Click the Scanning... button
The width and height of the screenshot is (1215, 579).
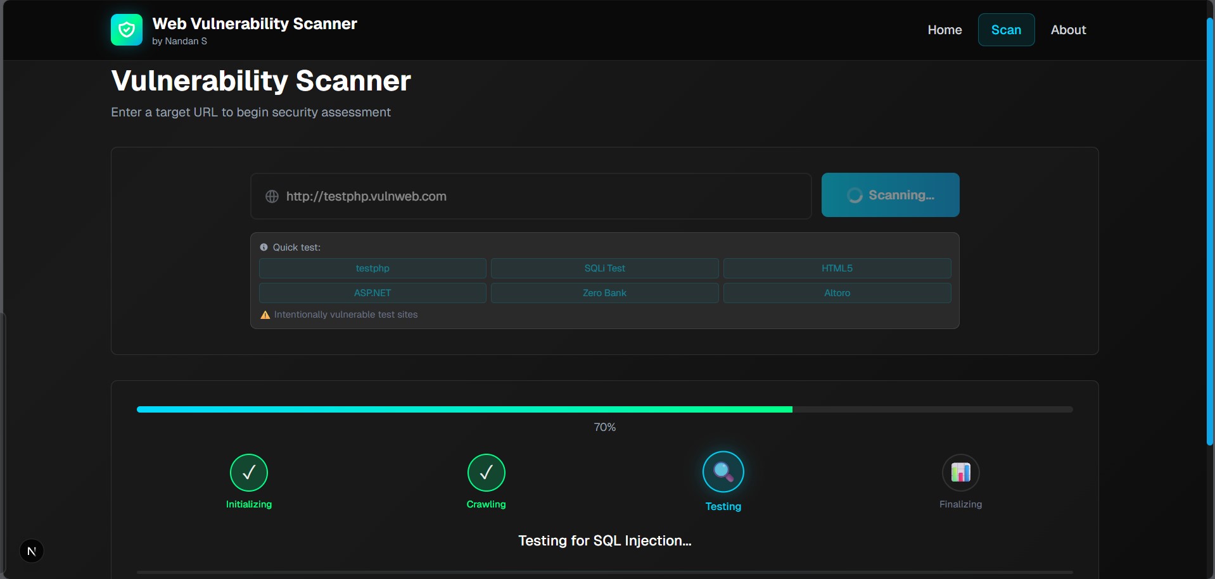[890, 195]
